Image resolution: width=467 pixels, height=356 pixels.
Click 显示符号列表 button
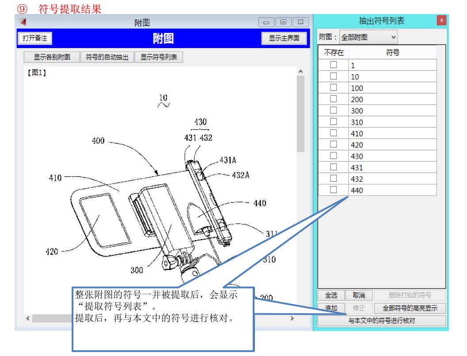coord(159,57)
